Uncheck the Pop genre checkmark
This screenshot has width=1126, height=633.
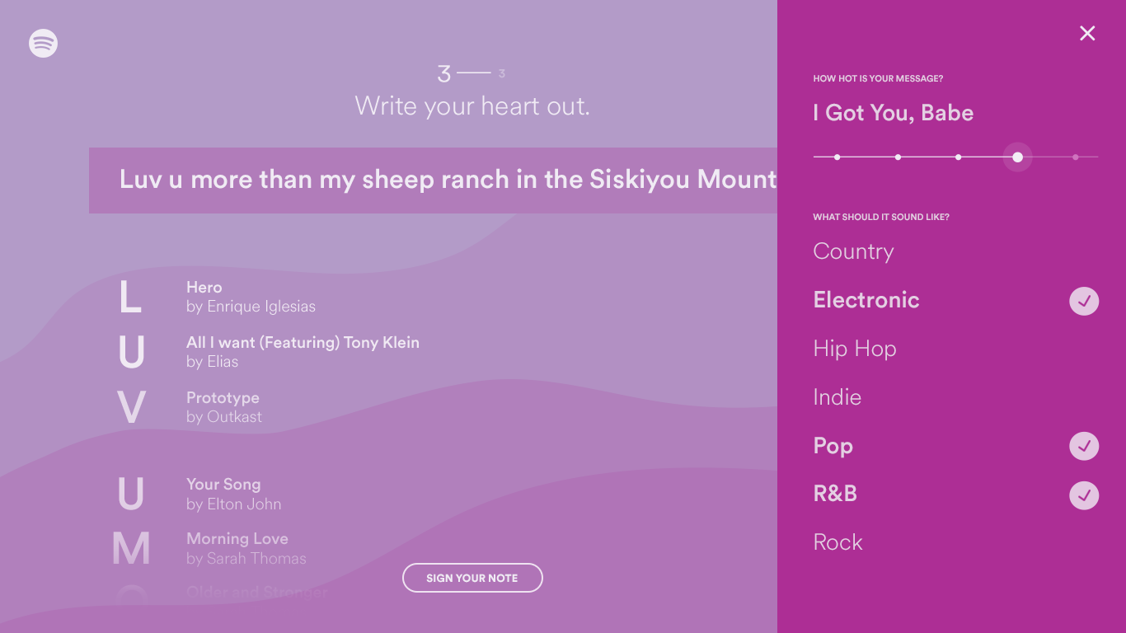tap(1084, 446)
